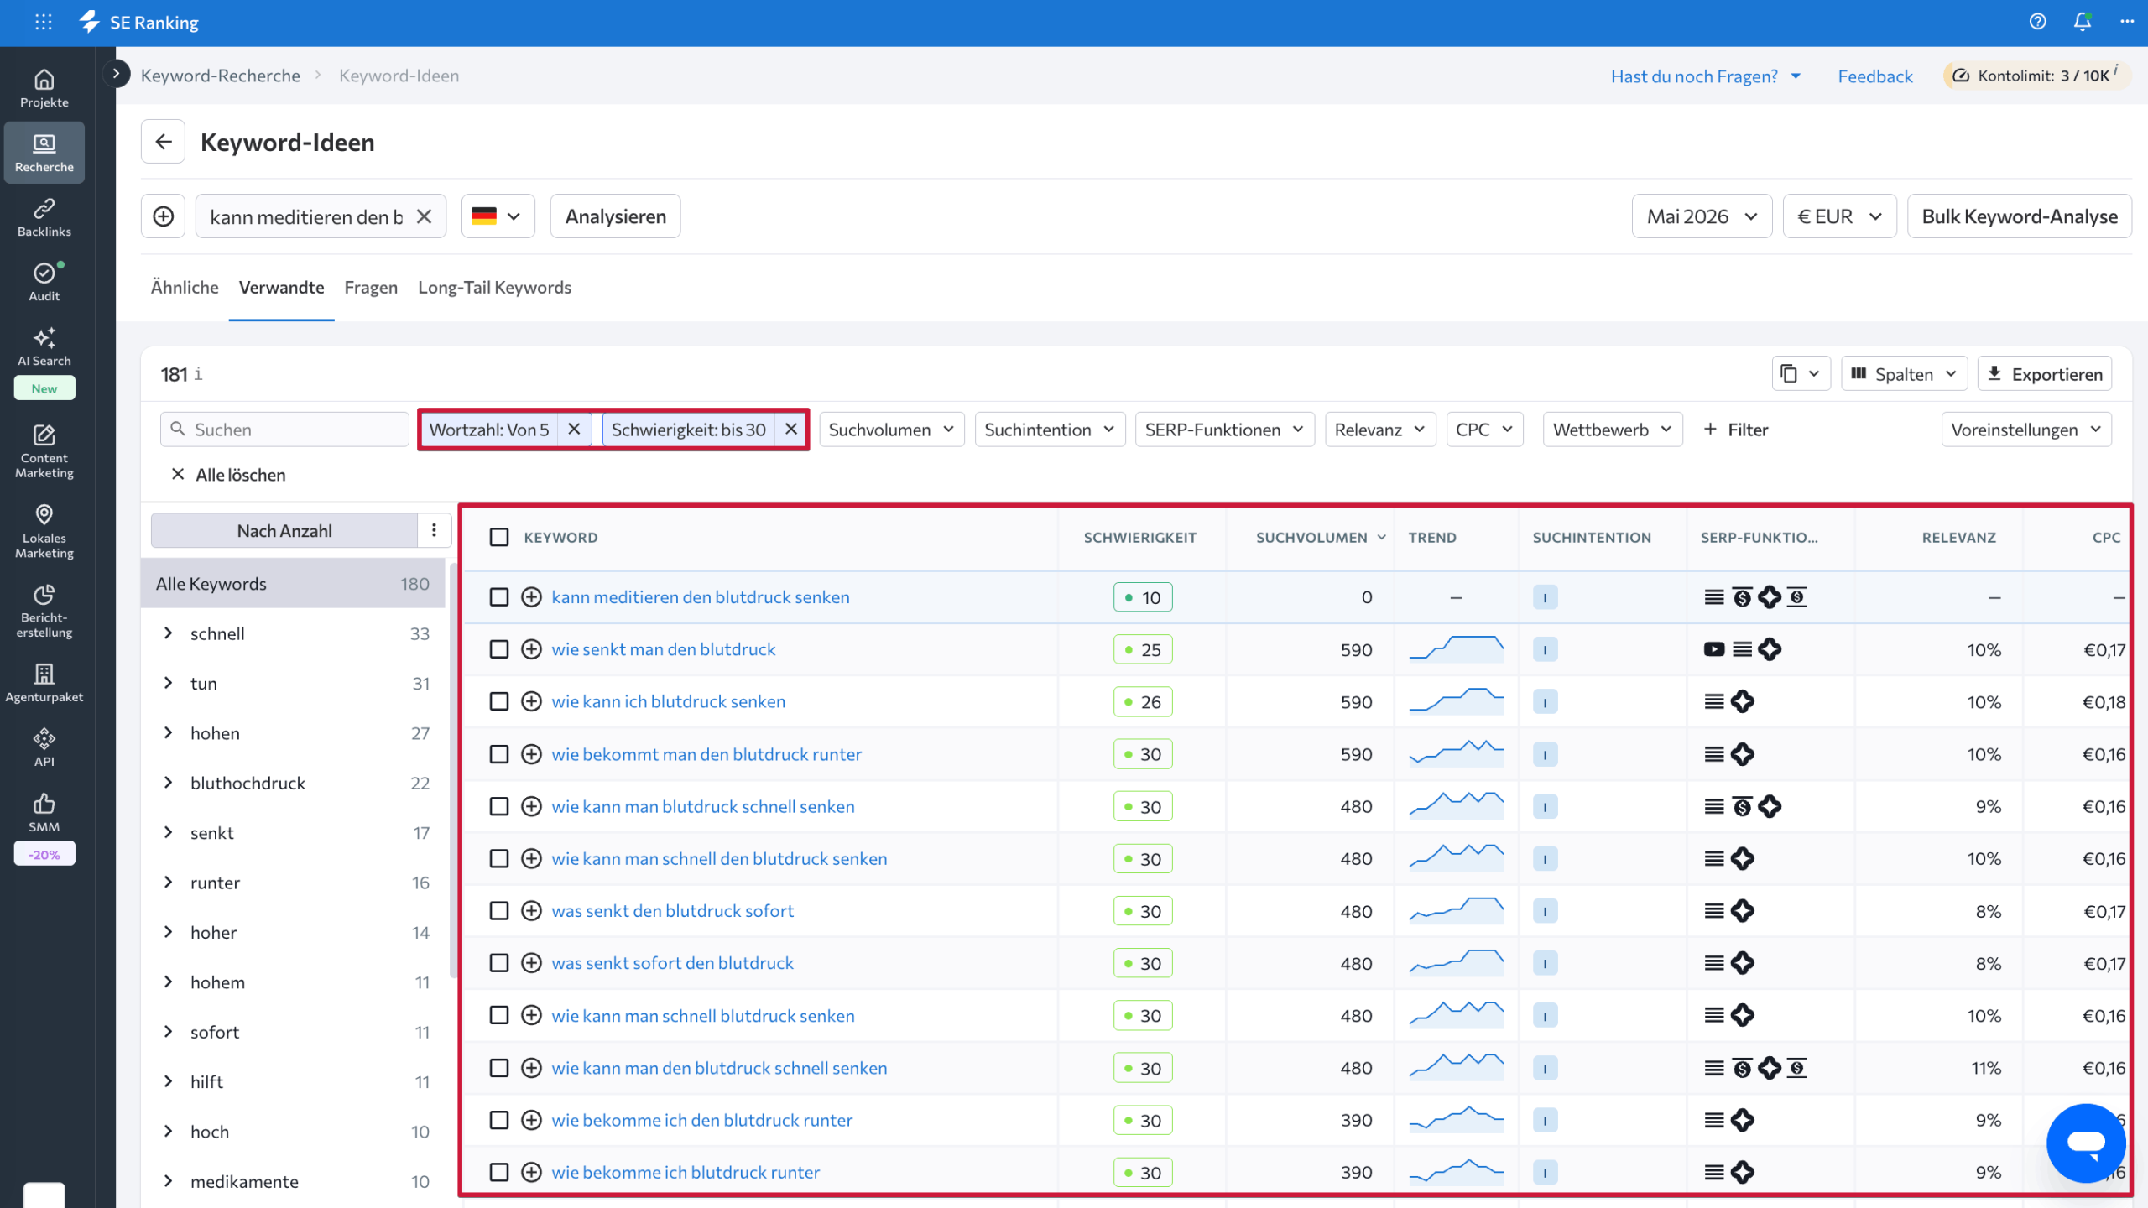Open the EUR currency dropdown
2148x1208 pixels.
pyautogui.click(x=1839, y=216)
